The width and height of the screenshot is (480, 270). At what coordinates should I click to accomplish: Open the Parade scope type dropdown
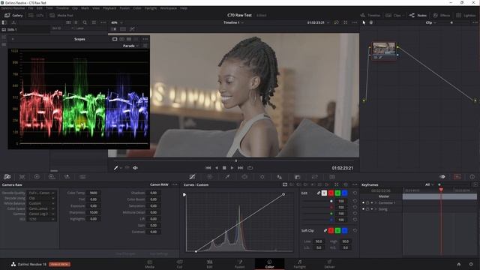point(130,46)
